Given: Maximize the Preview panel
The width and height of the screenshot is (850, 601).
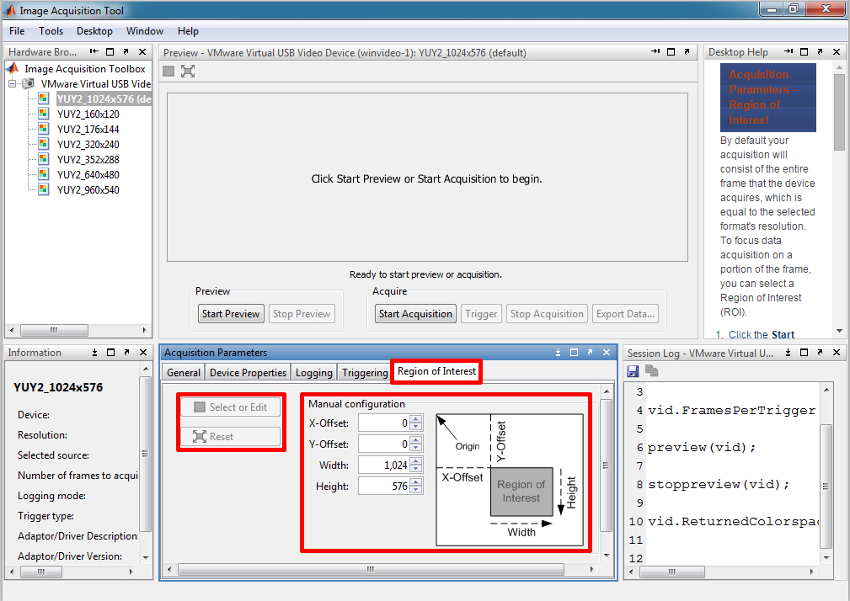Looking at the screenshot, I should (671, 52).
